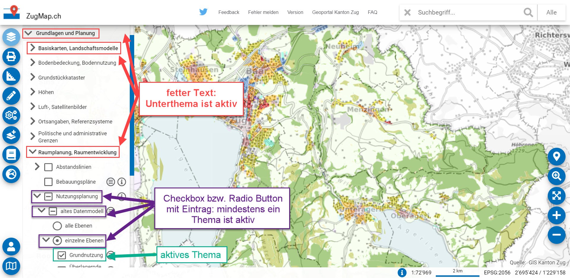Open the Alle search filter dropdown
Screen dimensions: 570x278
pos(551,12)
